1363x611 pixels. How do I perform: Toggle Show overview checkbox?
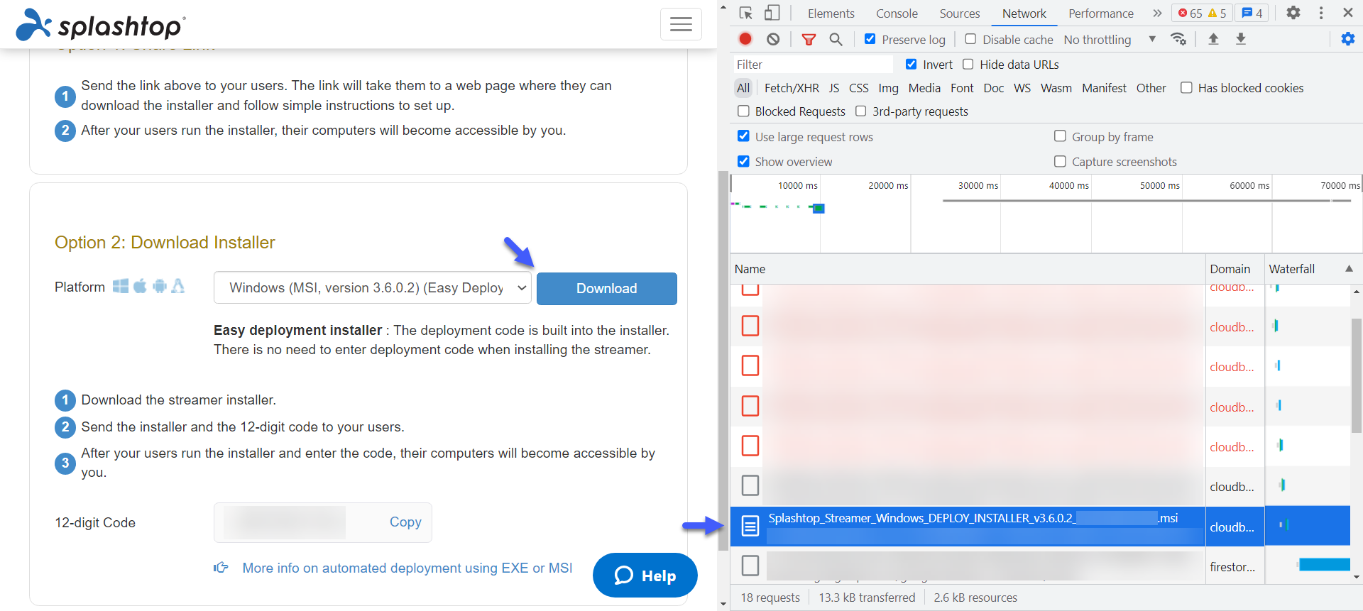click(743, 161)
